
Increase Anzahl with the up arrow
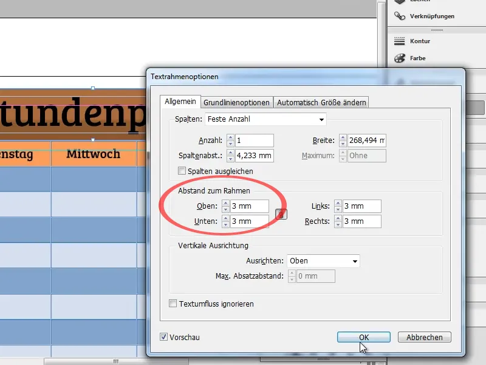click(230, 137)
